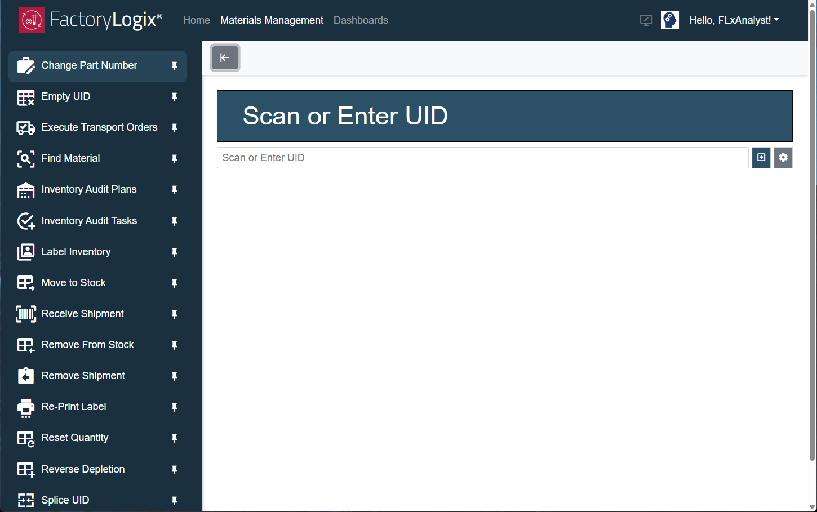Click the Empty UID sidebar icon
Image resolution: width=817 pixels, height=512 pixels.
(x=26, y=96)
